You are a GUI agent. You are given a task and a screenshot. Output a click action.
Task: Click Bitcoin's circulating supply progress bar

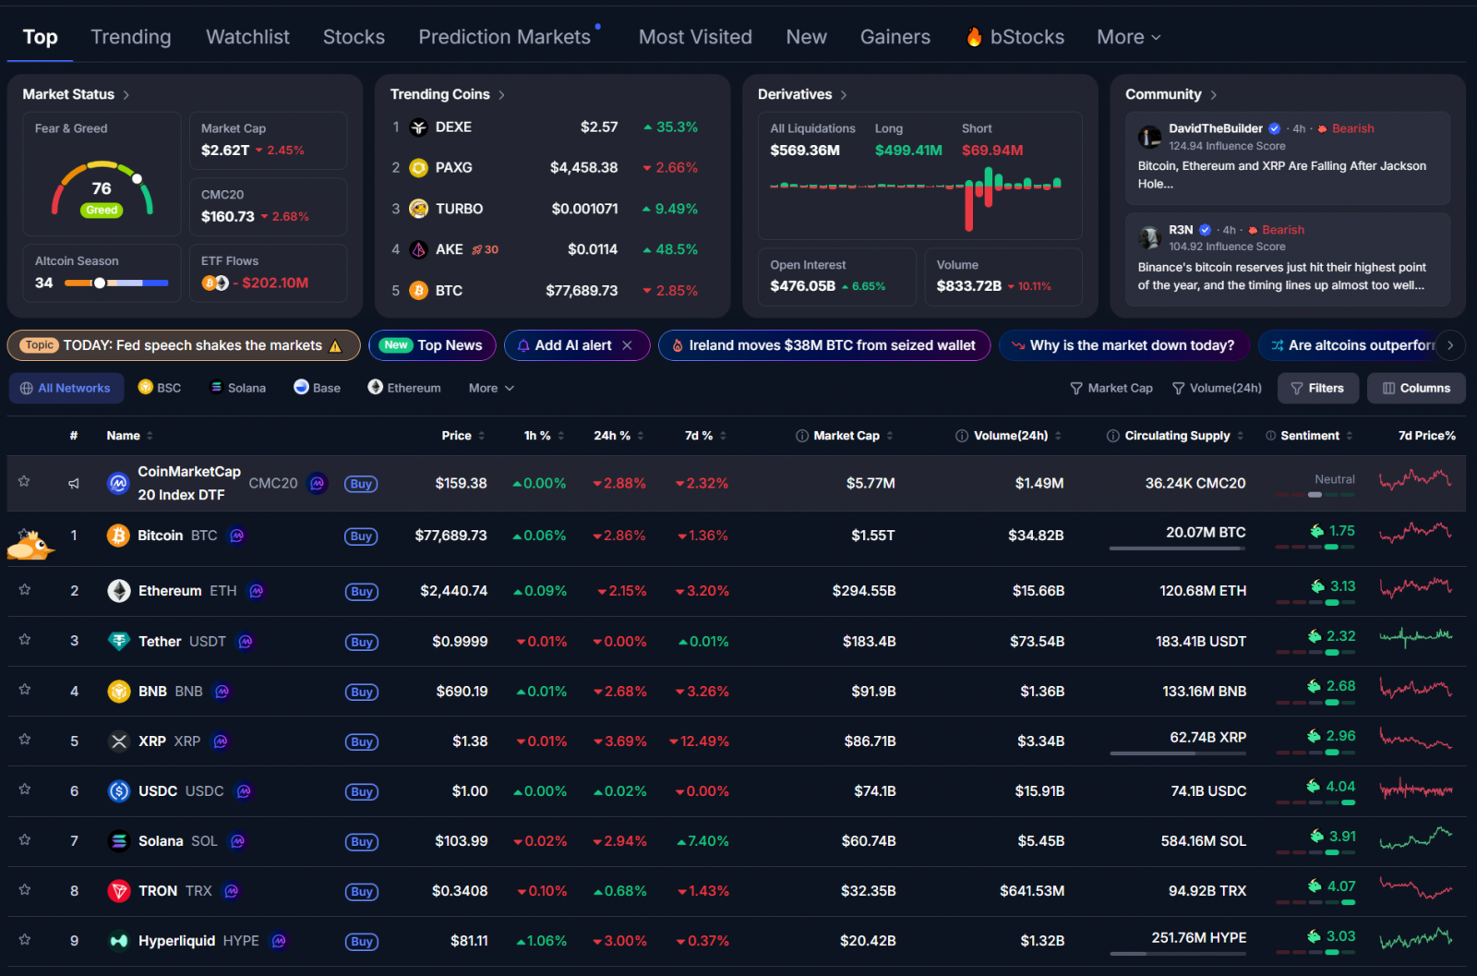(1177, 548)
